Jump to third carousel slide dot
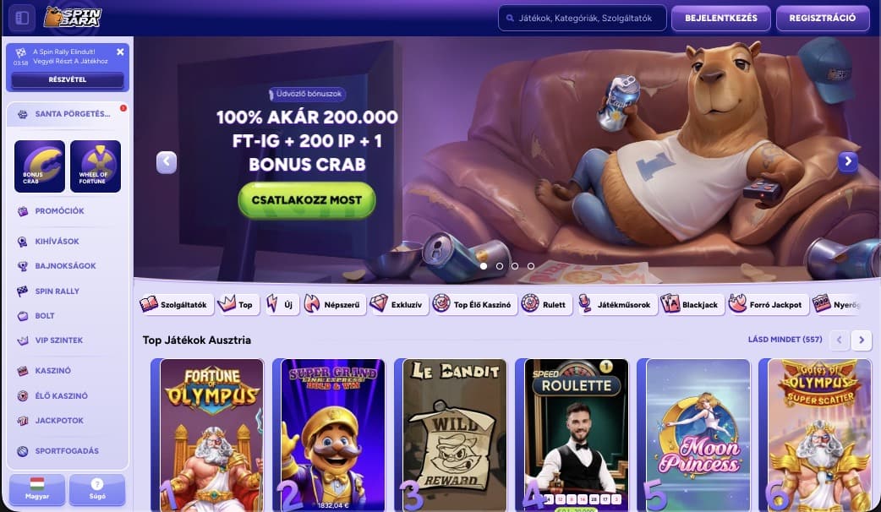Image resolution: width=881 pixels, height=512 pixels. [515, 266]
